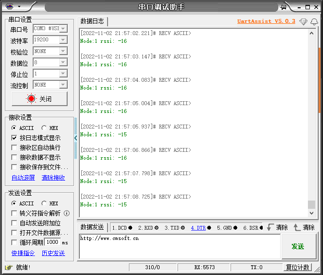Open the 流控制 NONE dropdown
The image size is (323, 275).
[x=63, y=85]
